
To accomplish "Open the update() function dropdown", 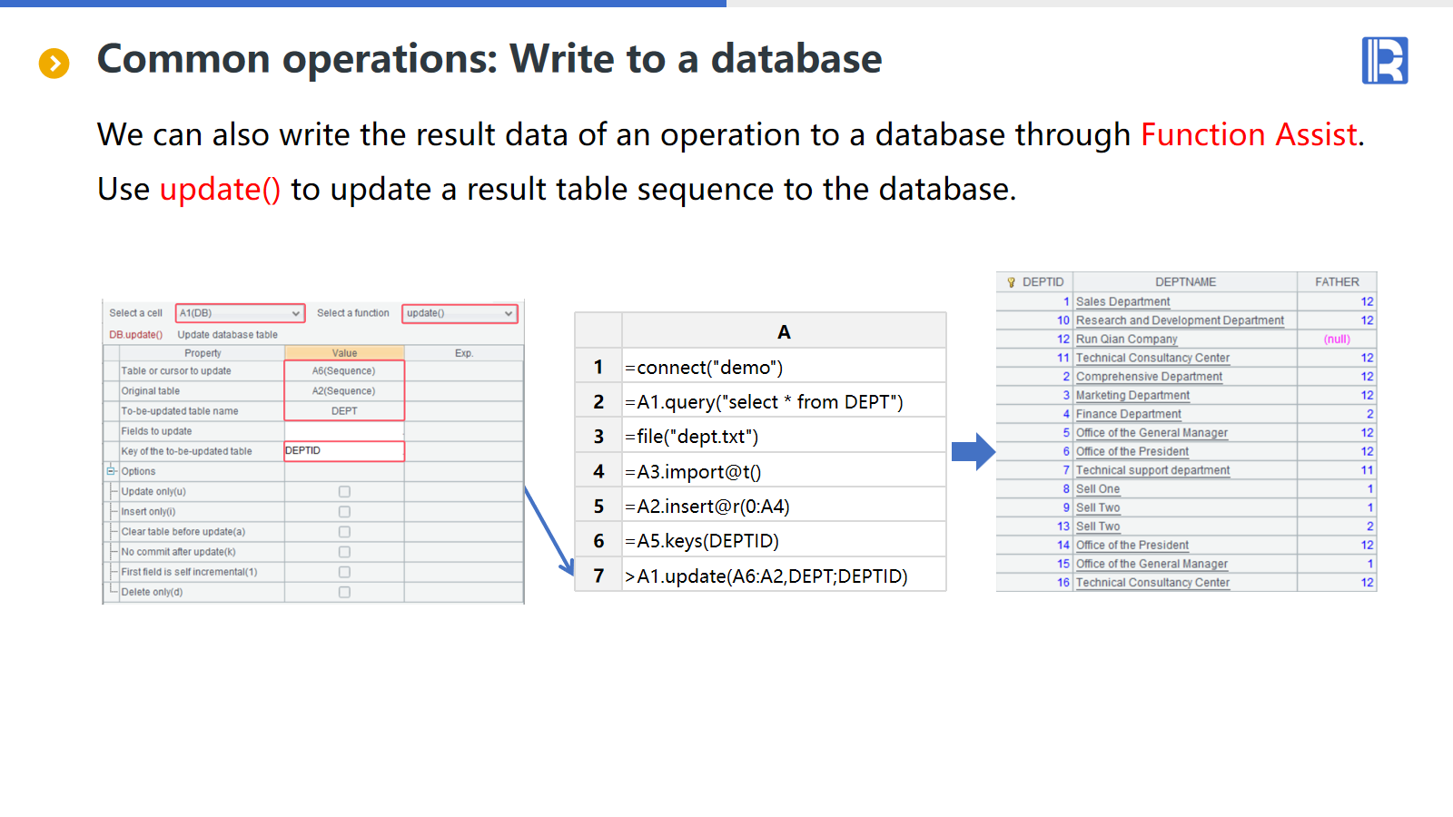I will (508, 313).
